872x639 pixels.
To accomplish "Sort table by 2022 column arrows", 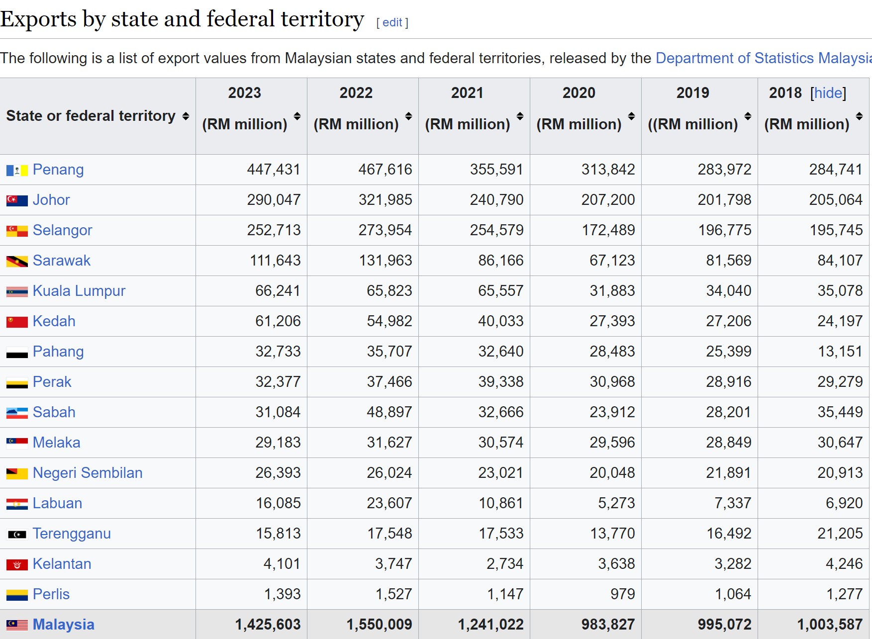I will click(408, 116).
